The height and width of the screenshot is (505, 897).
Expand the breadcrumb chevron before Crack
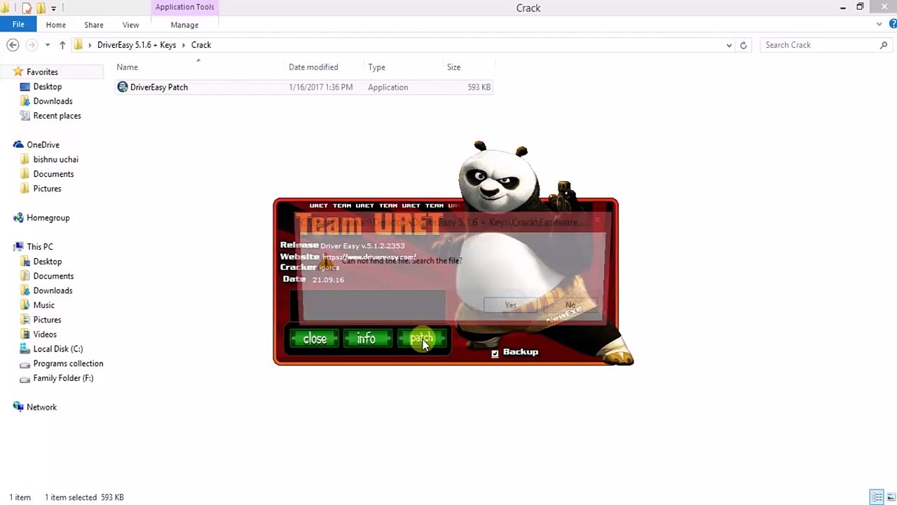[184, 45]
